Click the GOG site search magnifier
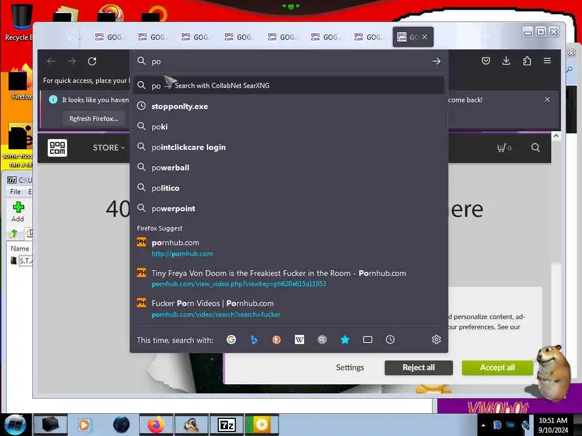 coord(535,148)
